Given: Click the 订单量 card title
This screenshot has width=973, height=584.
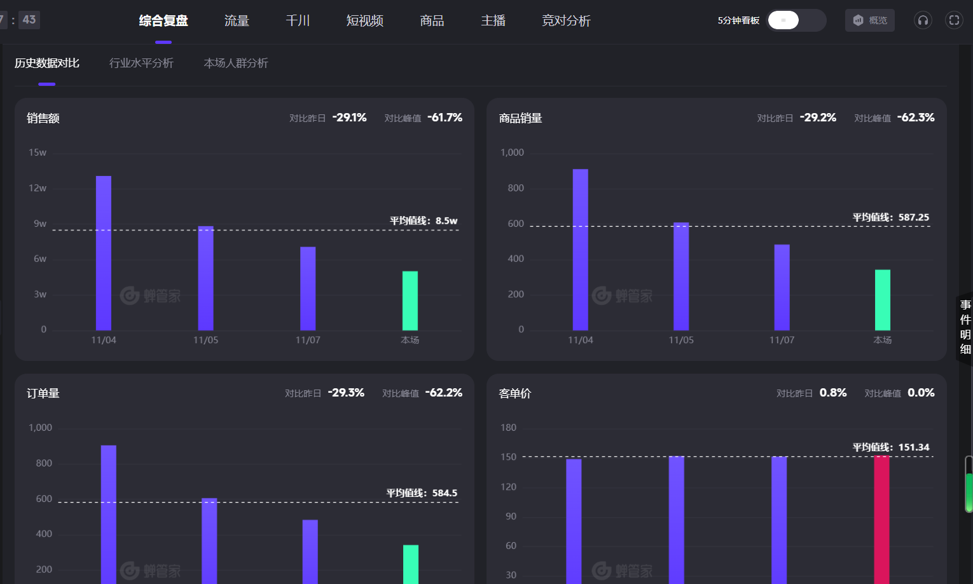Looking at the screenshot, I should pos(43,393).
